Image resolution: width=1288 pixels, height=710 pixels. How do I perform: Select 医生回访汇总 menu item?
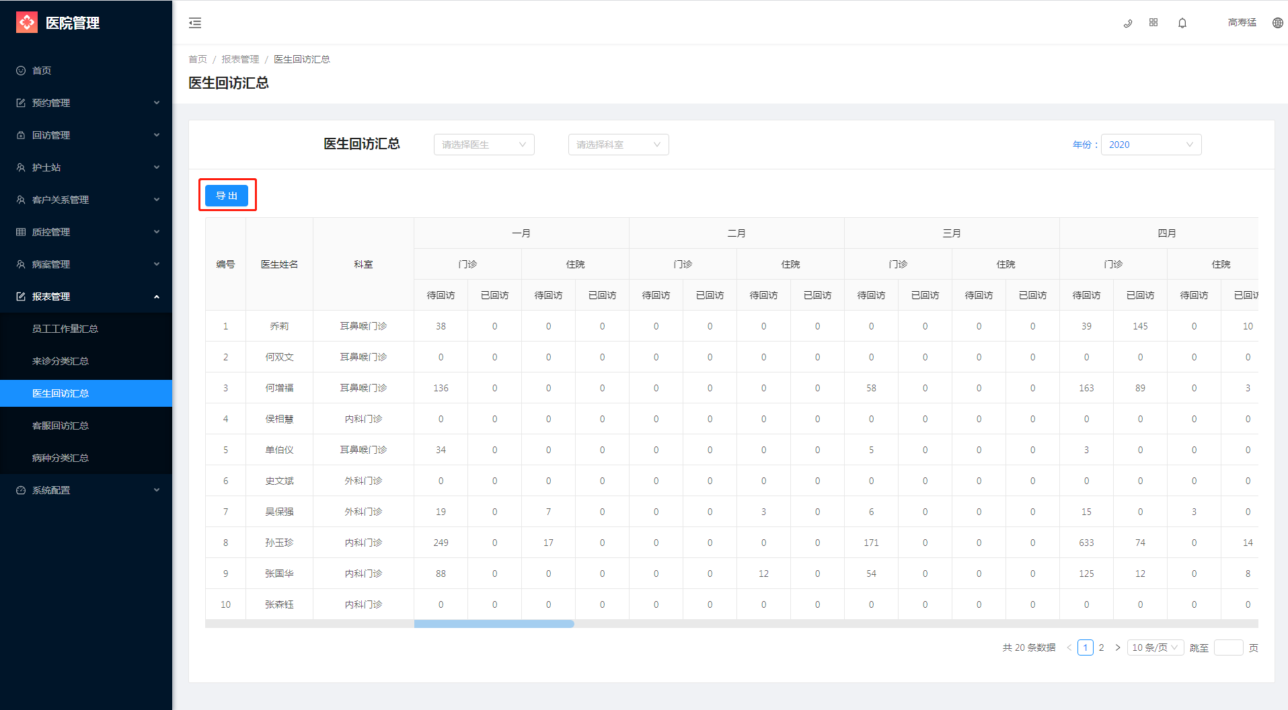point(86,393)
